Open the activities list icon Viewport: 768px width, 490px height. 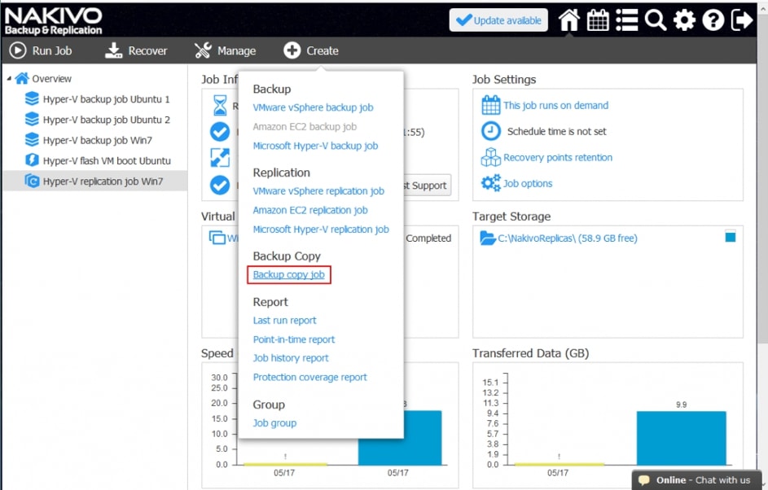pos(626,20)
